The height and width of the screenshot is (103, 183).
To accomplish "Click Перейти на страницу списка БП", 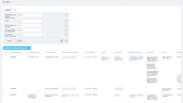I will click(17, 48).
